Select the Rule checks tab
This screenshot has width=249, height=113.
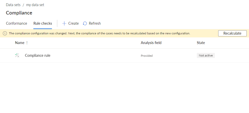(43, 23)
